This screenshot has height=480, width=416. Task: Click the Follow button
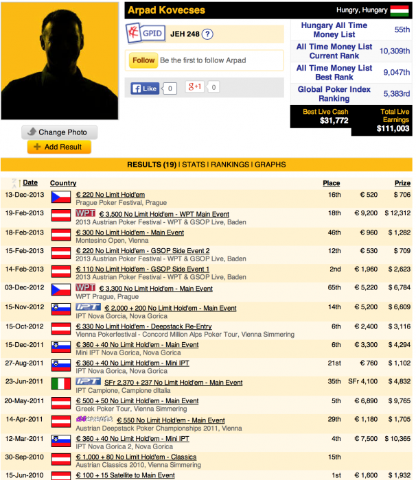point(143,60)
